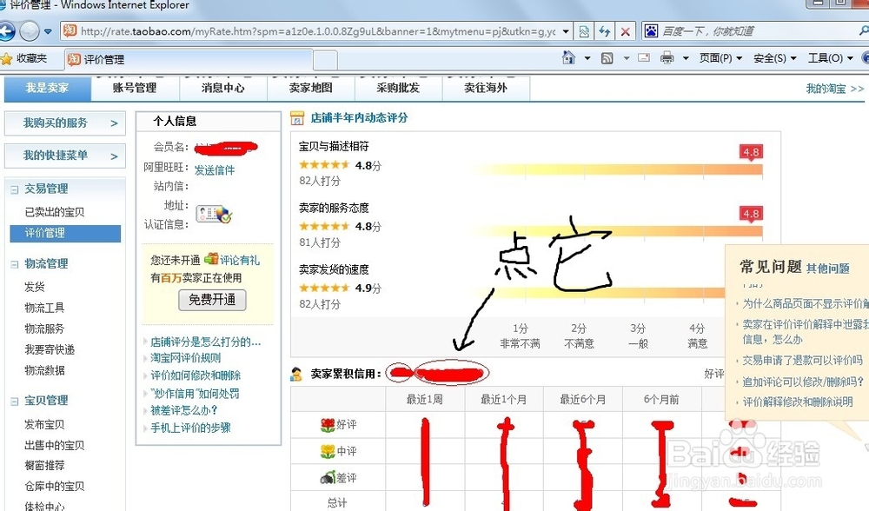Select the 差评 rating icon
The width and height of the screenshot is (869, 511).
[326, 476]
